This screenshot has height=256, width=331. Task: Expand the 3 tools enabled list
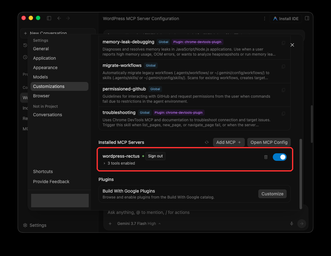[119, 163]
